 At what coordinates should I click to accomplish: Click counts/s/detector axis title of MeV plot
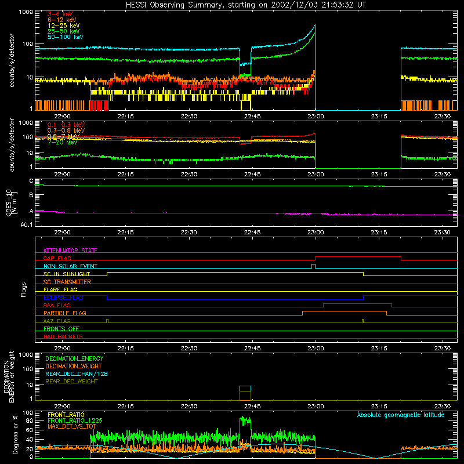click(12, 144)
